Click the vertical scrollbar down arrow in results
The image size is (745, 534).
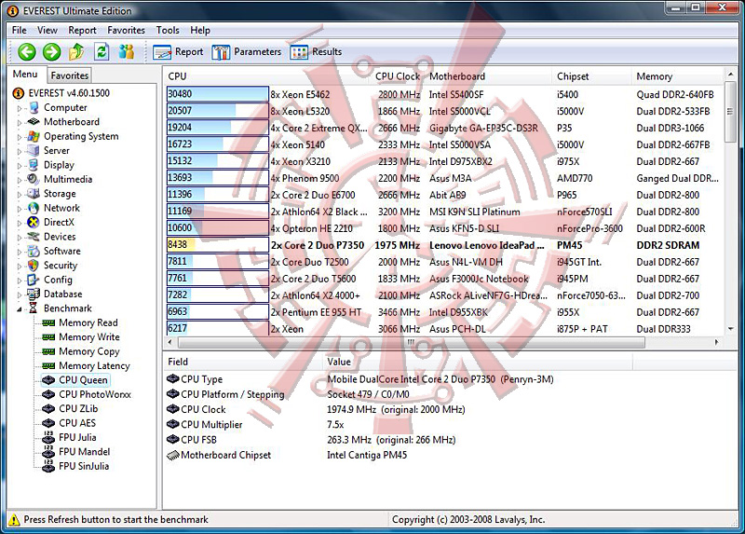click(x=730, y=329)
